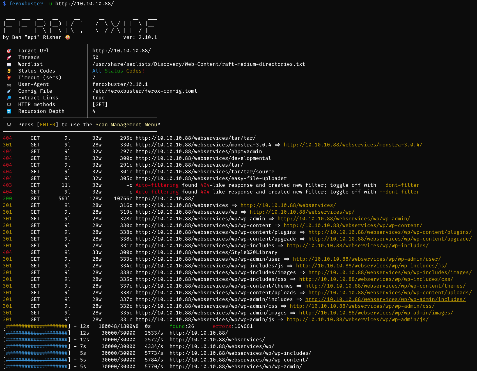Open the wp-content/uploads/ redirect URL
This screenshot has width=477, height=371.
(x=390, y=293)
